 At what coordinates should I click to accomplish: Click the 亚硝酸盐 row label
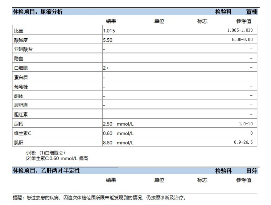point(23,49)
